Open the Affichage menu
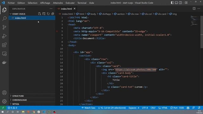The width and height of the screenshot is (203, 114). coord(45,3)
